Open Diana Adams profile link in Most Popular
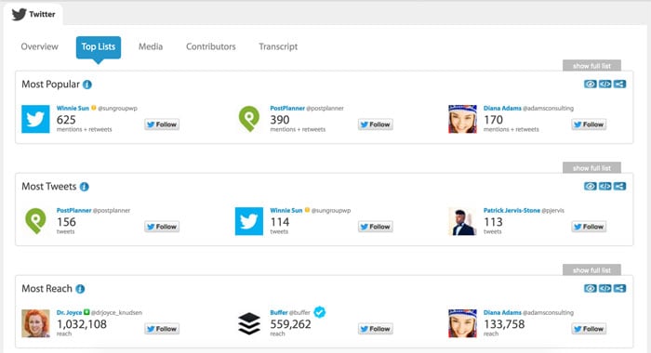651x353 pixels. tap(502, 109)
